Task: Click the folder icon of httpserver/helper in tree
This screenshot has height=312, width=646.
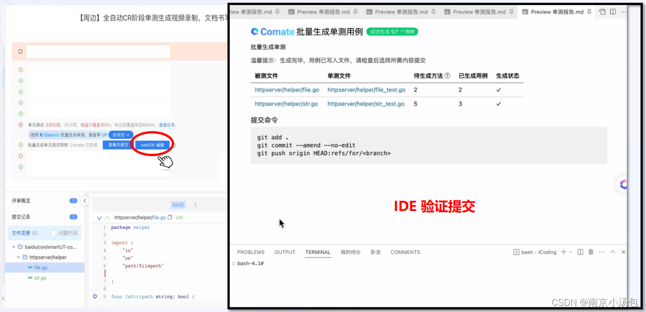Action: point(25,257)
